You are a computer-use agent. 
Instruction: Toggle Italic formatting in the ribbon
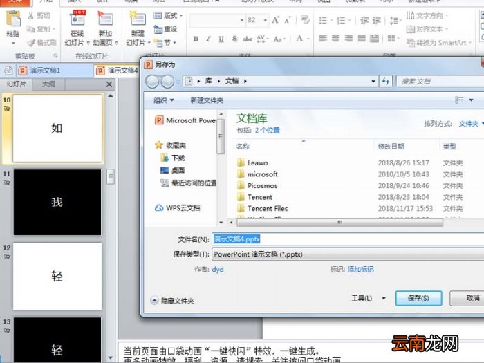tap(208, 39)
